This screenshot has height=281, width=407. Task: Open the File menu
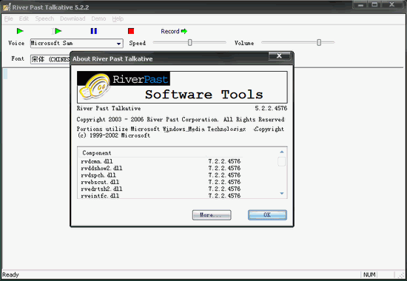8,18
